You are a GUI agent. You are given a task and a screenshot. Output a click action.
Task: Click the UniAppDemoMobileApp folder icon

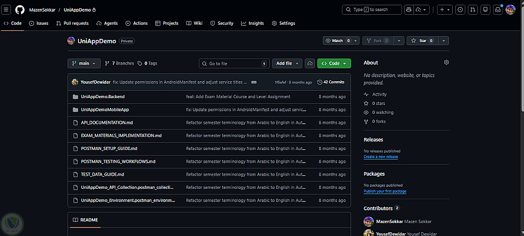(x=75, y=110)
